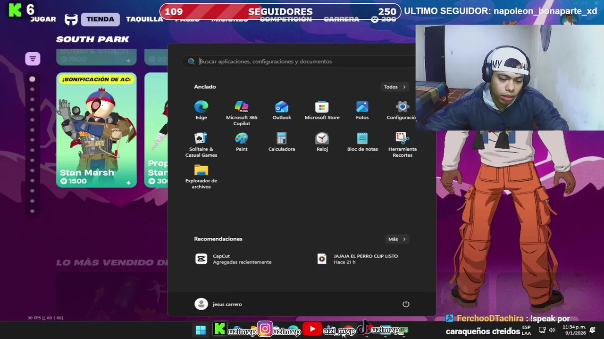The image size is (604, 339).
Task: Click the Stan Marsh 1500 price
Action: pyautogui.click(x=74, y=181)
